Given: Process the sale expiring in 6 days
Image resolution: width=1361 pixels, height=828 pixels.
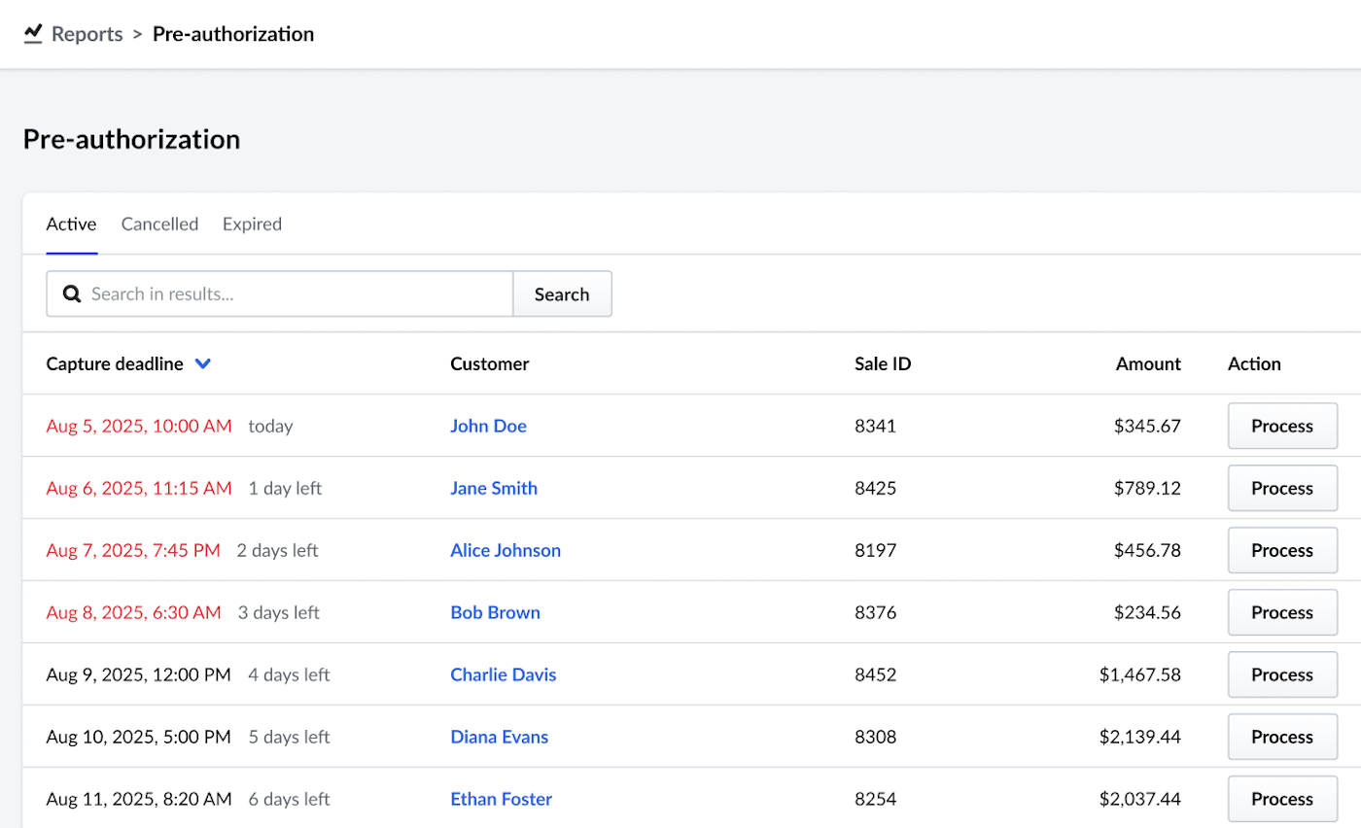Looking at the screenshot, I should (x=1282, y=799).
